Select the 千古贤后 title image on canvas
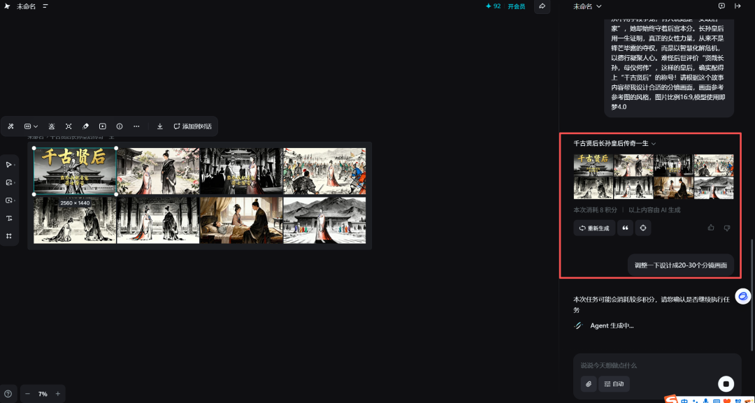755x403 pixels. coord(75,170)
